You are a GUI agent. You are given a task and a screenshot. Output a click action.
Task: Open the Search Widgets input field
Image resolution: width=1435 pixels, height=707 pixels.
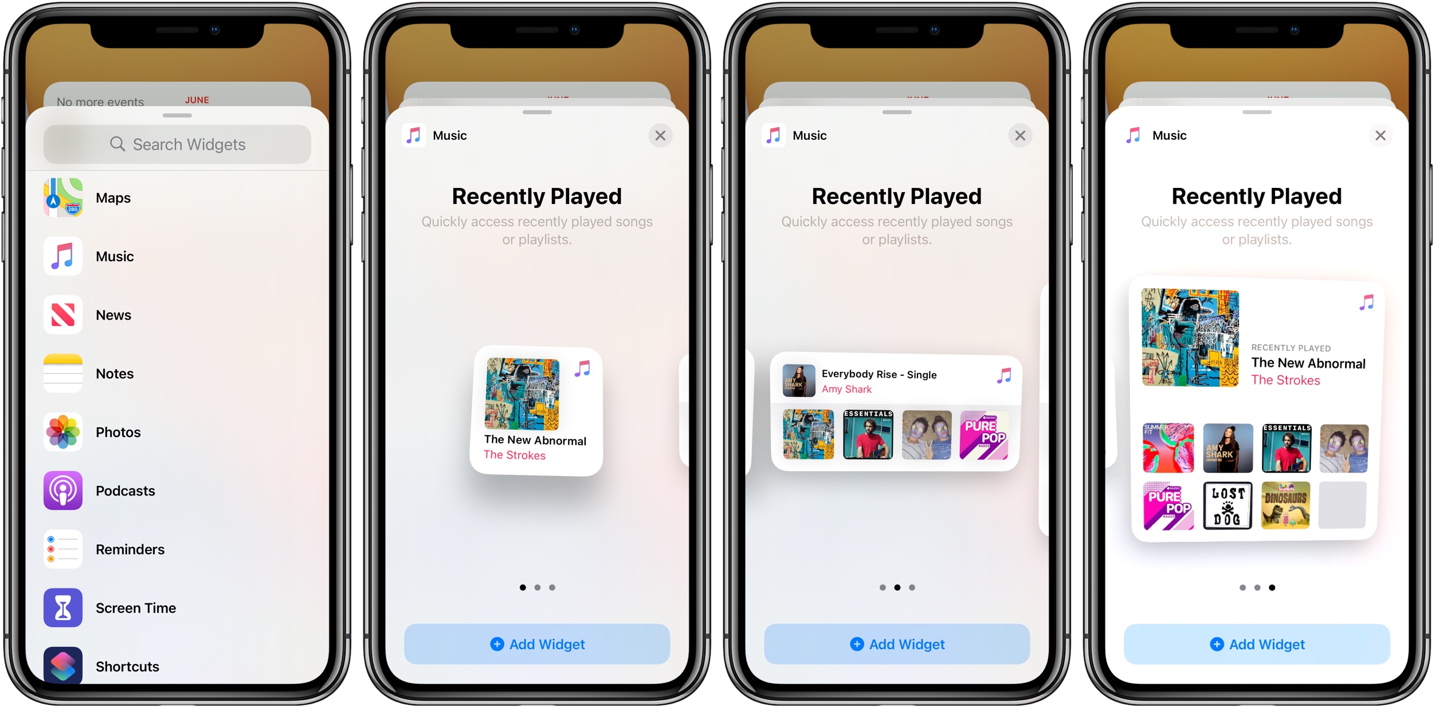[x=181, y=144]
